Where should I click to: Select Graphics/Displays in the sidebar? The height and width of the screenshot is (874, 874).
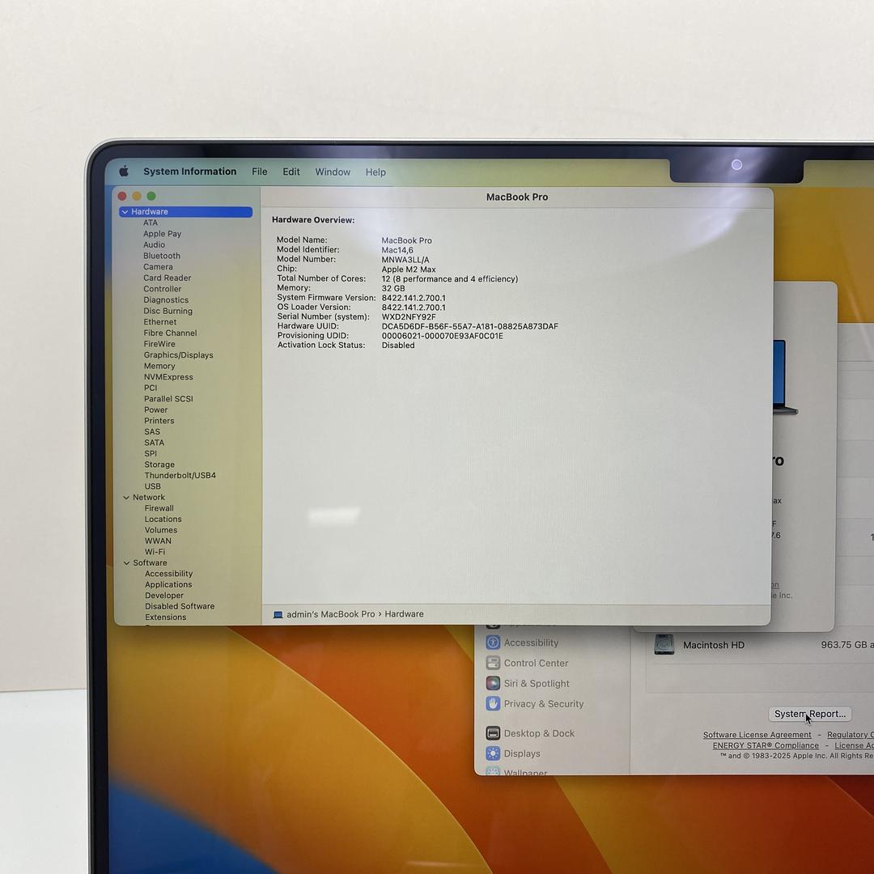point(178,355)
